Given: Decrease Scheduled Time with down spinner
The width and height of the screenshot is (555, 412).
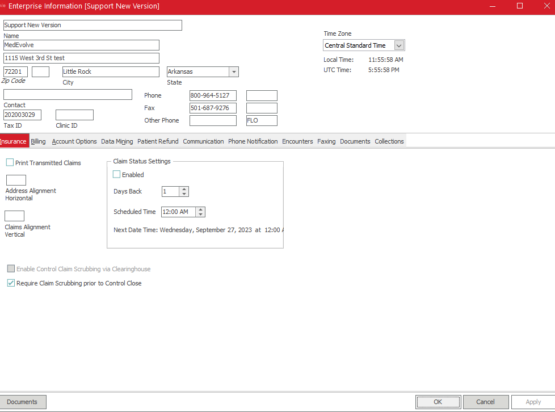Looking at the screenshot, I should 200,215.
